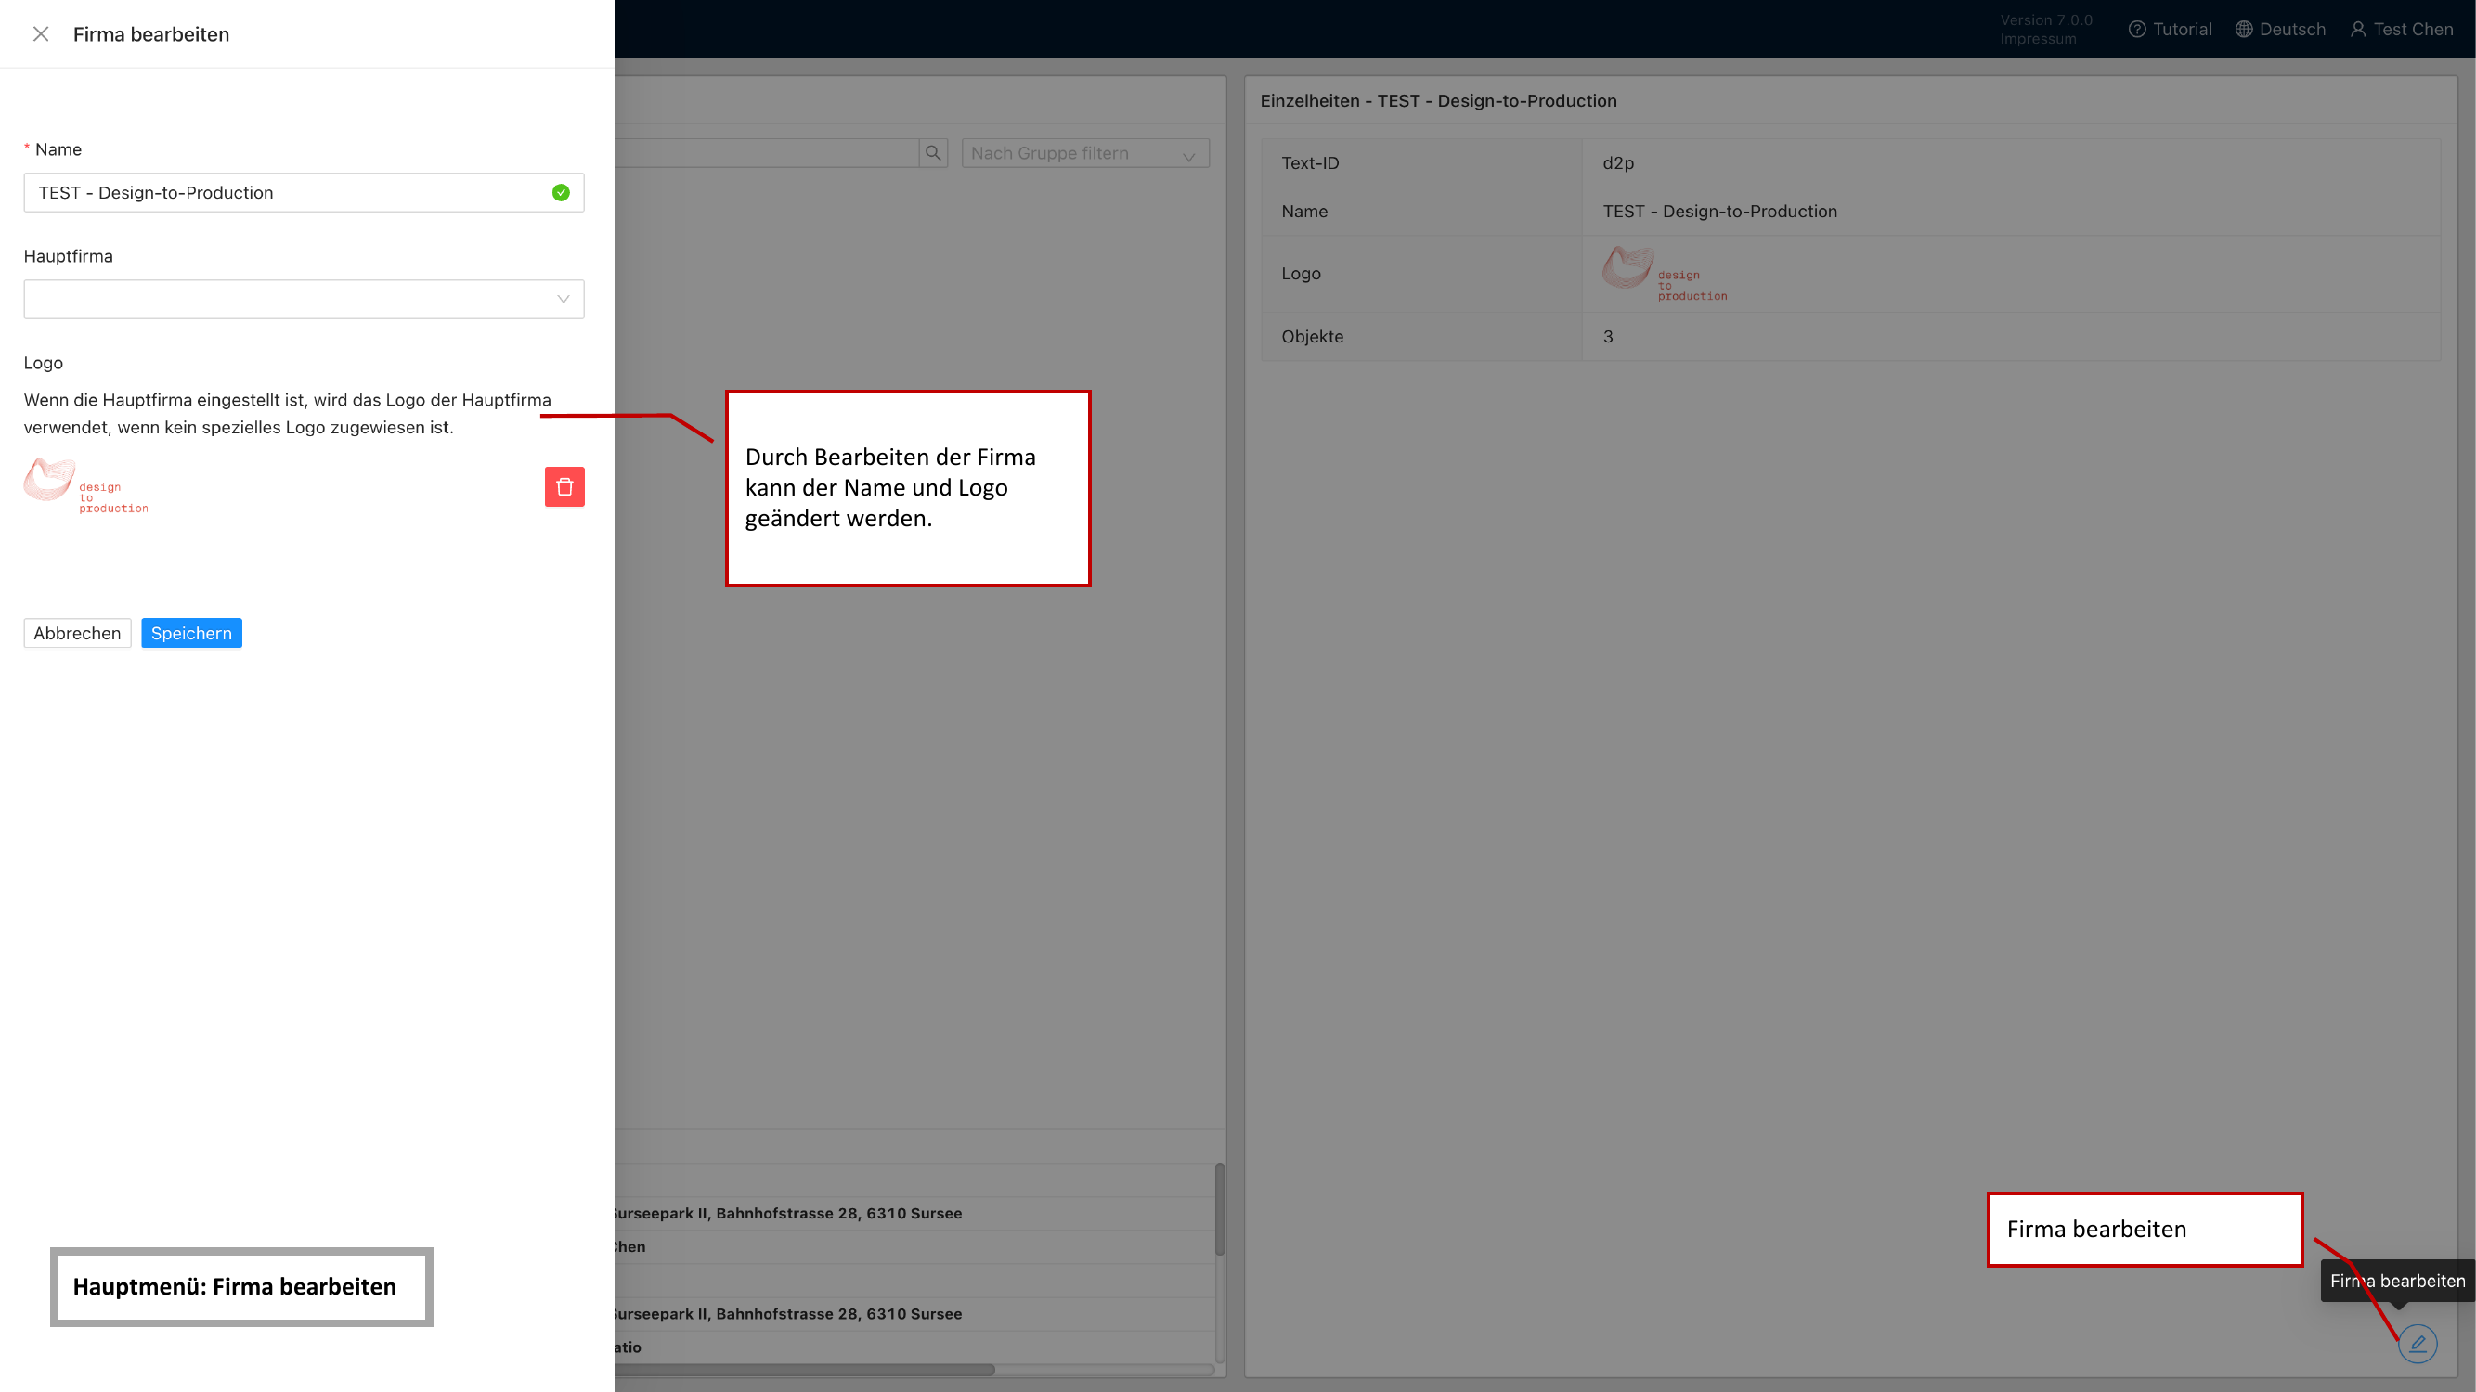Click the vertical scrollbar of the address list
This screenshot has width=2476, height=1392.
click(x=1219, y=1208)
